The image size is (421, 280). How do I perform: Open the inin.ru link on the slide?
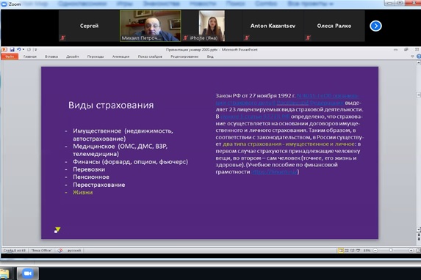[x=274, y=172]
